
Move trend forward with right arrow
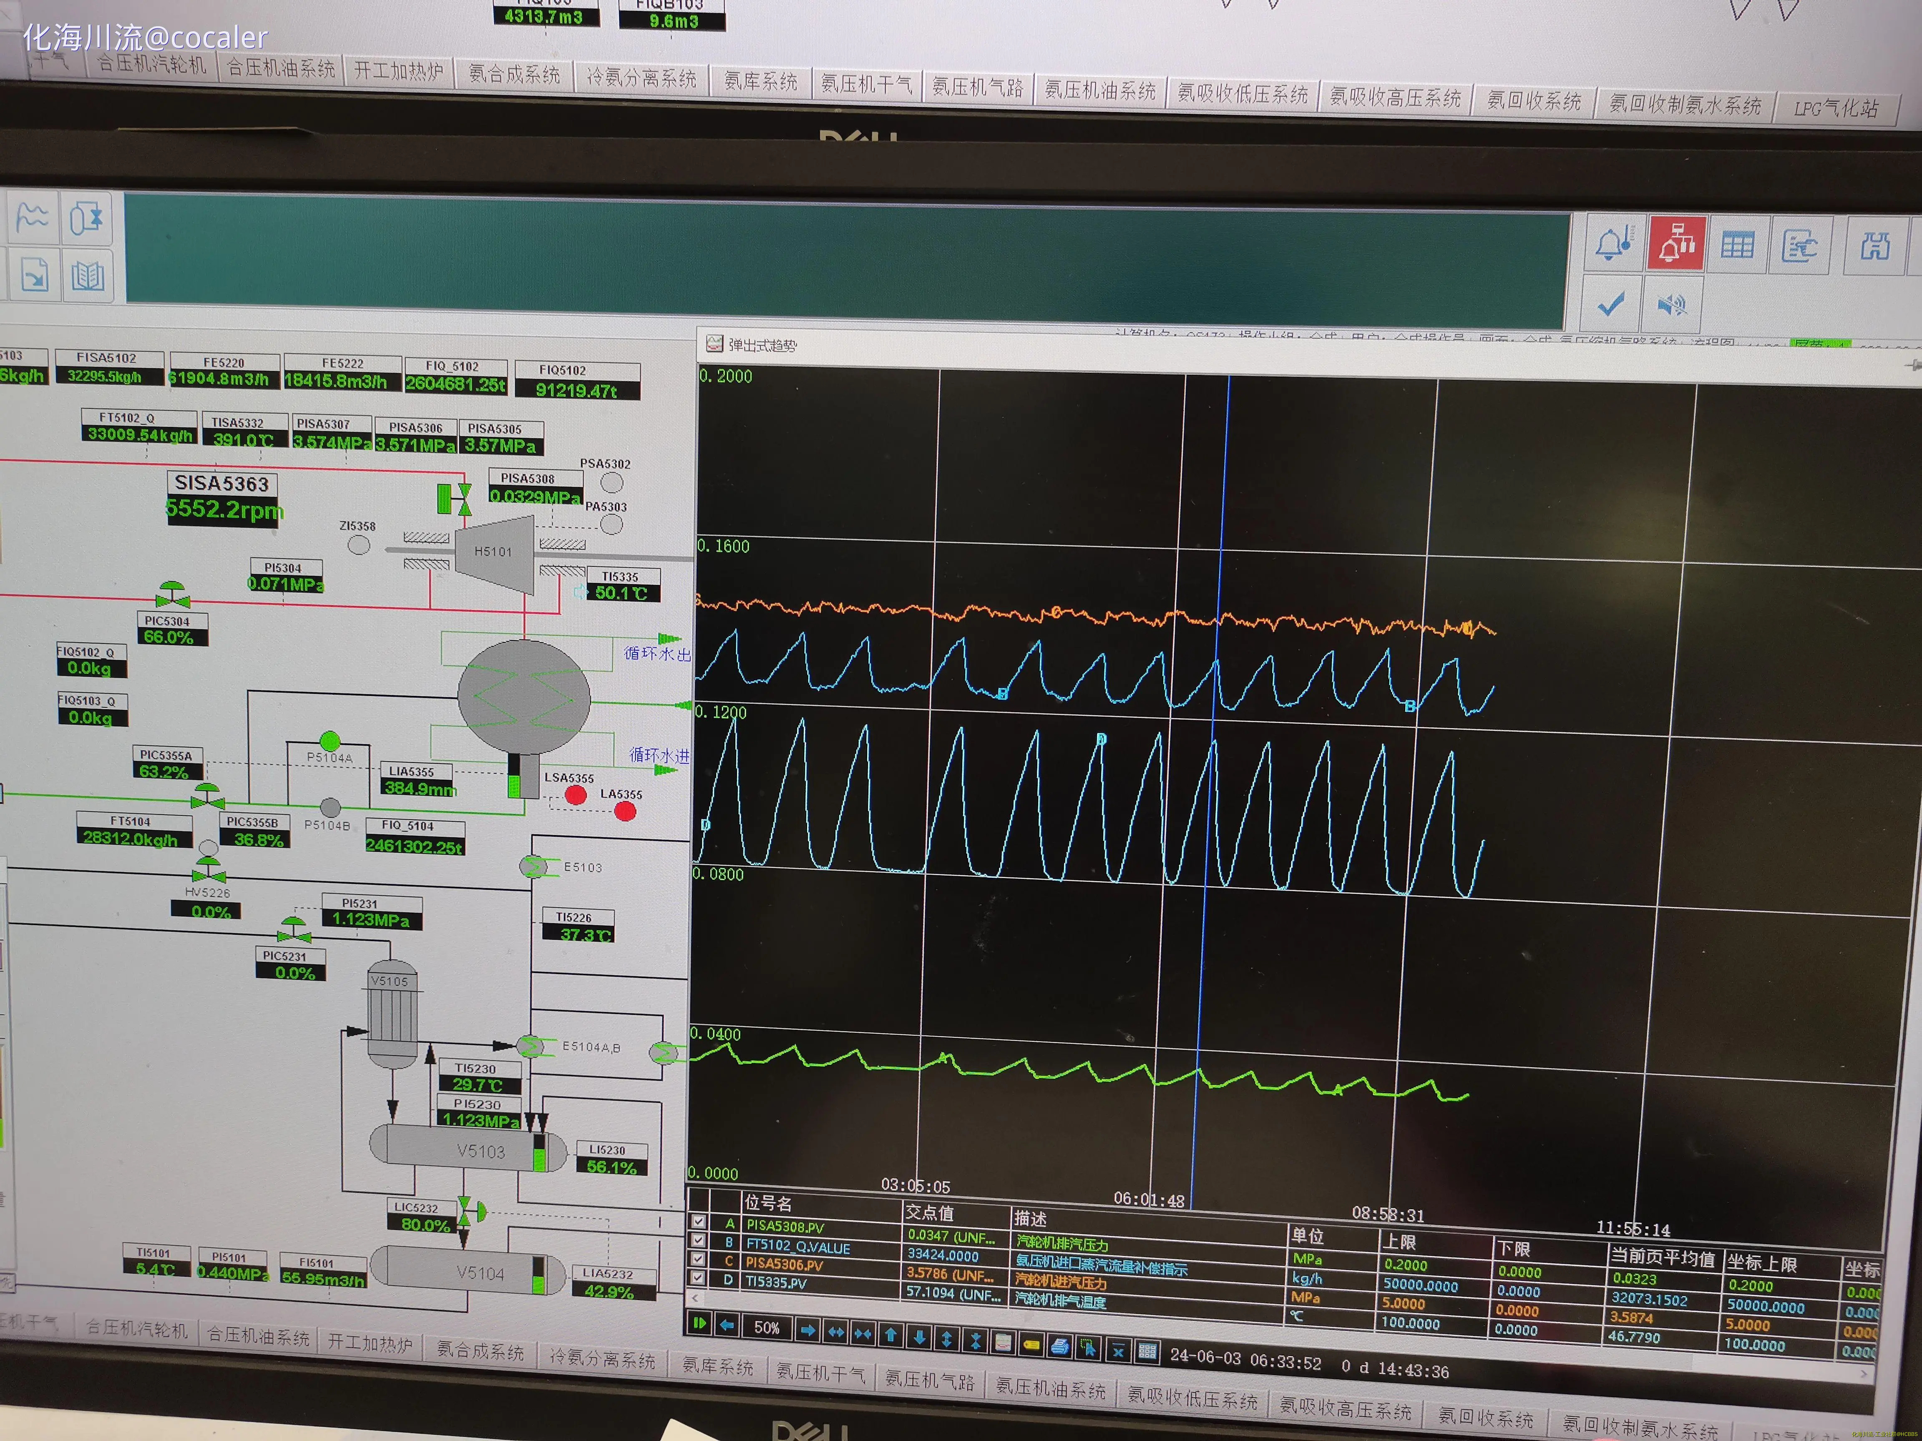(807, 1330)
